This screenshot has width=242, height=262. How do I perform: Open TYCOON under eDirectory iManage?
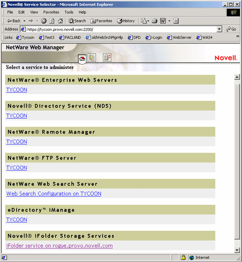[17, 220]
